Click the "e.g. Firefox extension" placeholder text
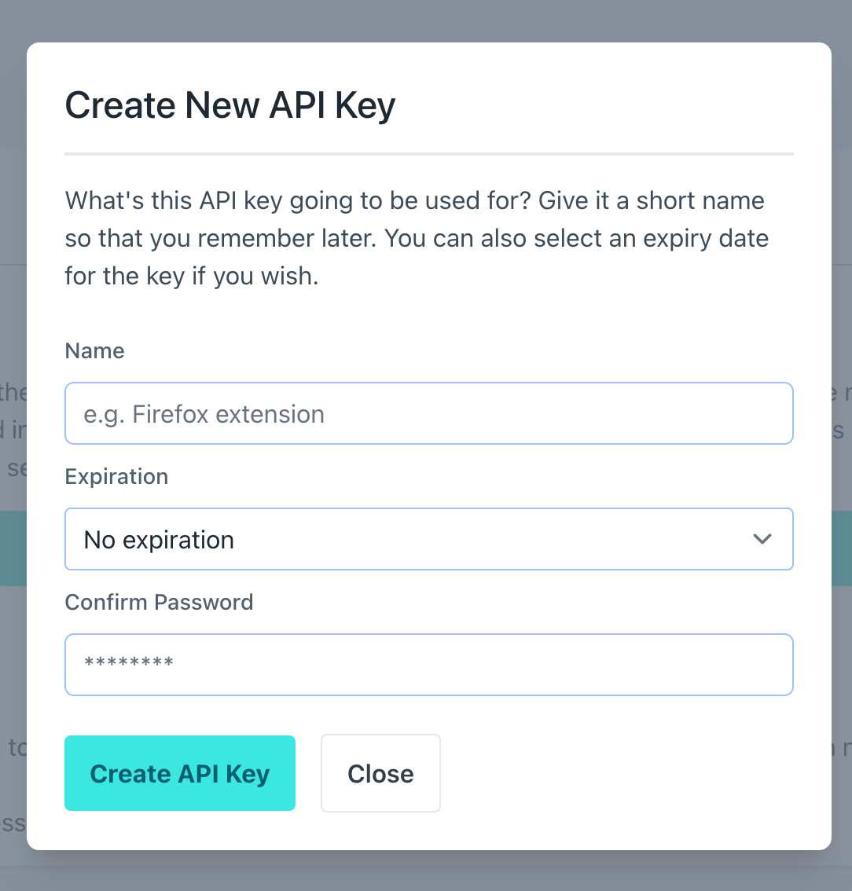 204,414
